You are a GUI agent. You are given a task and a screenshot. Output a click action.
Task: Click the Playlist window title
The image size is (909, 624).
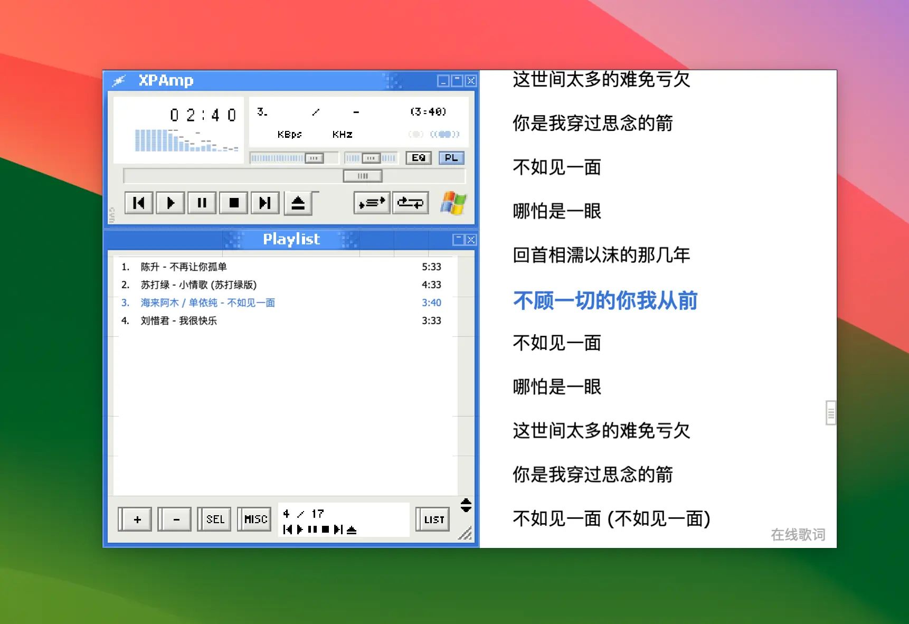click(291, 240)
